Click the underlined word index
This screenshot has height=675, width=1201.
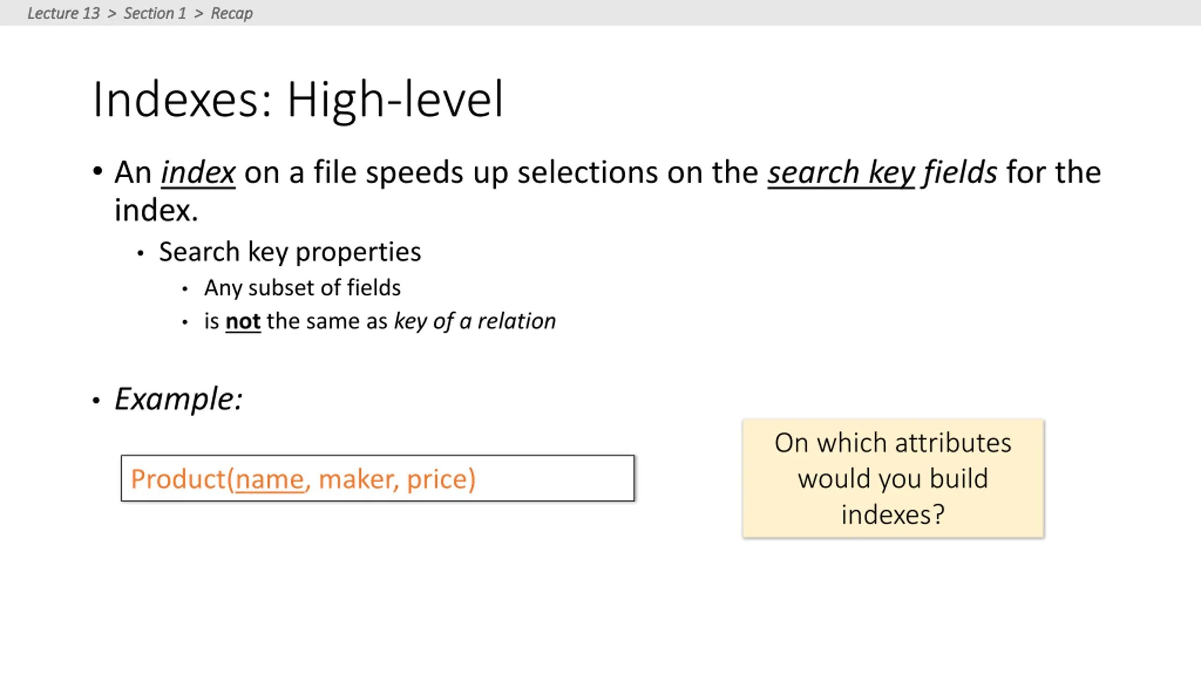198,172
